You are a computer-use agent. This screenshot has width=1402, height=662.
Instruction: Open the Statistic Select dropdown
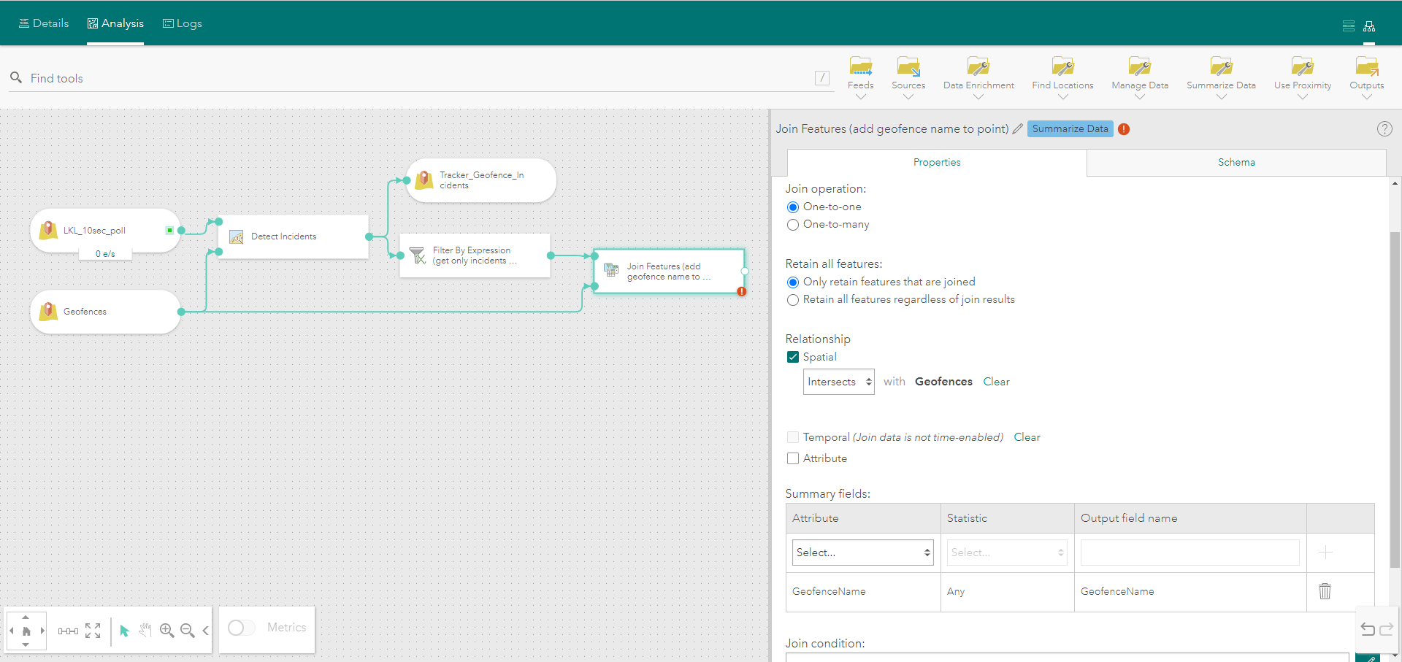1006,553
